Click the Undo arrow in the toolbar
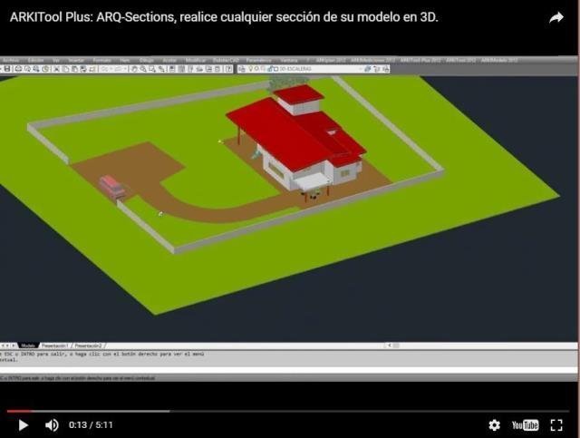This screenshot has width=580, height=438. [x=105, y=69]
